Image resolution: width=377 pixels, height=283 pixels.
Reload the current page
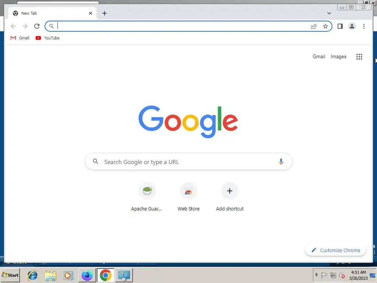pyautogui.click(x=37, y=26)
